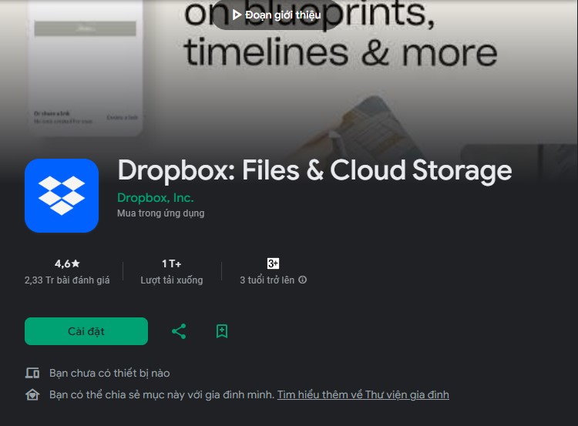
Task: Click the Dropbox app icon
Action: (x=62, y=196)
